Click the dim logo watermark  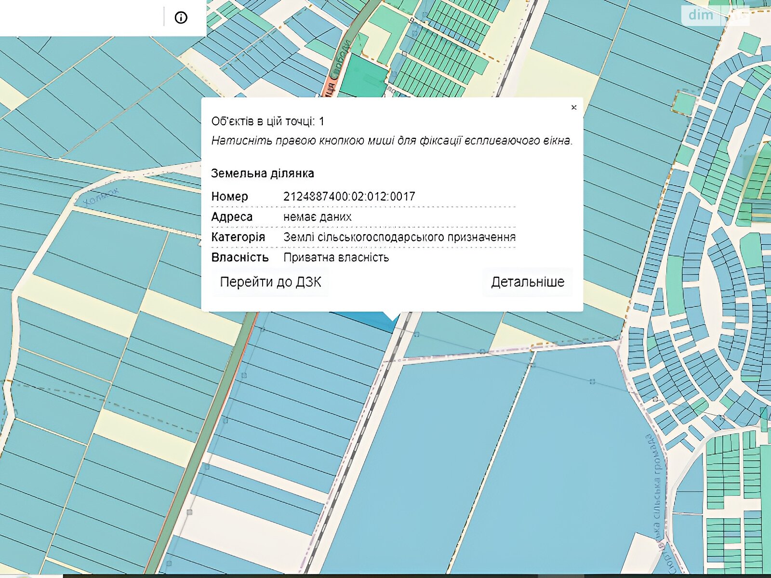[x=701, y=15]
